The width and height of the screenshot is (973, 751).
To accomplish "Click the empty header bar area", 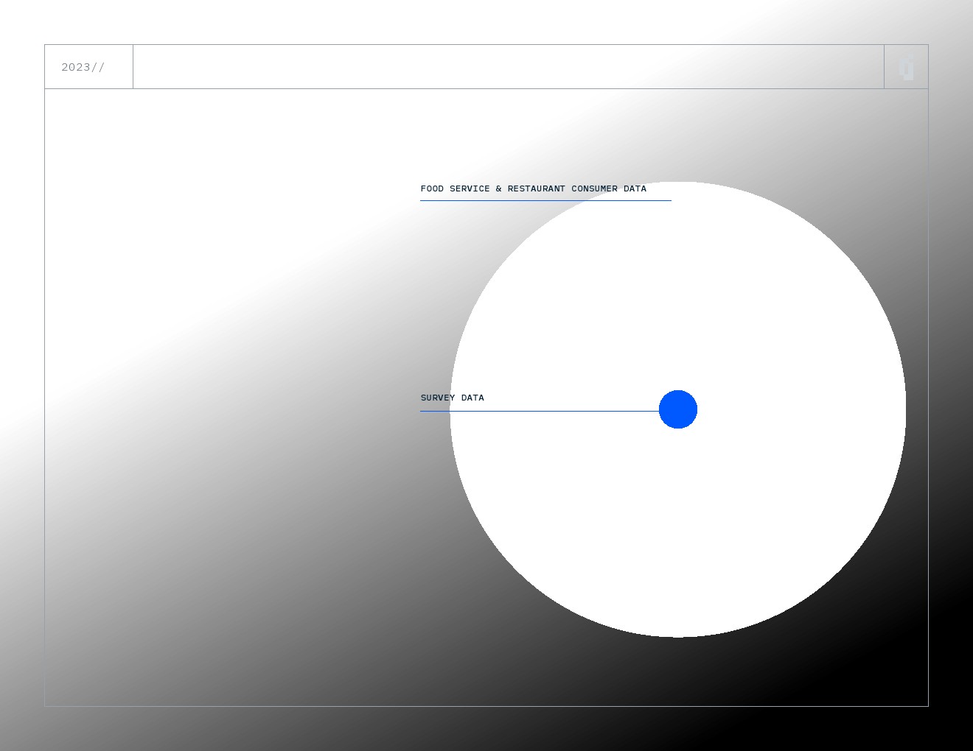I will 509,67.
